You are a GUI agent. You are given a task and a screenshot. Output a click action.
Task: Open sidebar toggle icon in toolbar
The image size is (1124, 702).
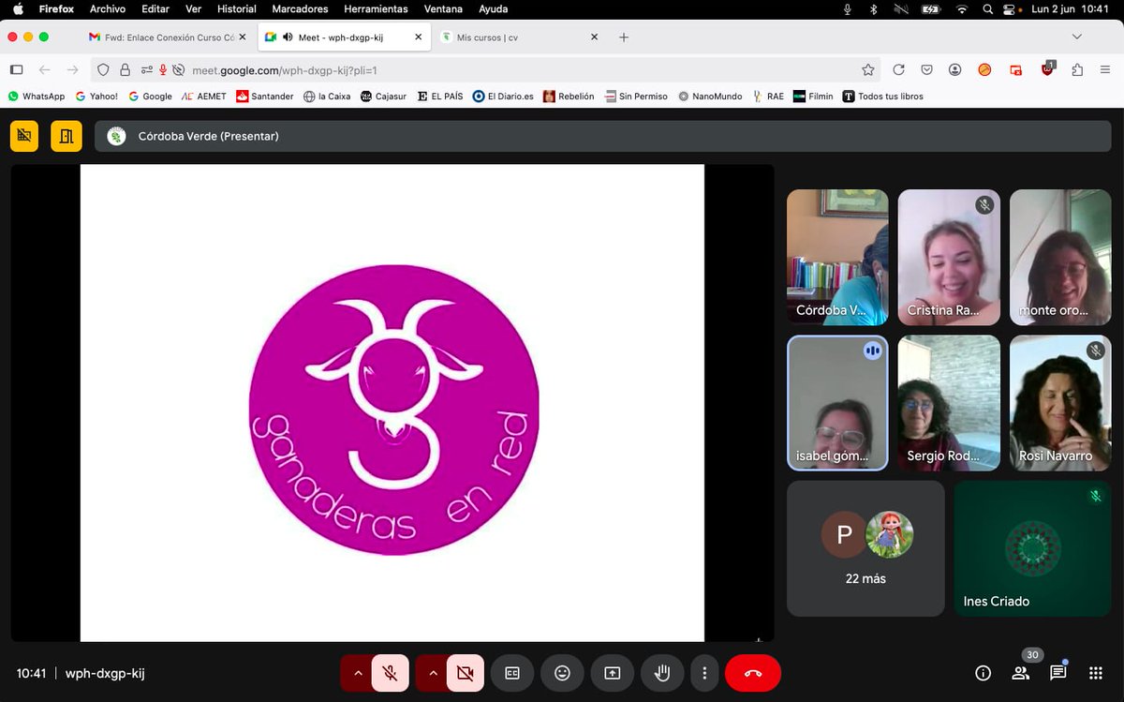(x=16, y=69)
